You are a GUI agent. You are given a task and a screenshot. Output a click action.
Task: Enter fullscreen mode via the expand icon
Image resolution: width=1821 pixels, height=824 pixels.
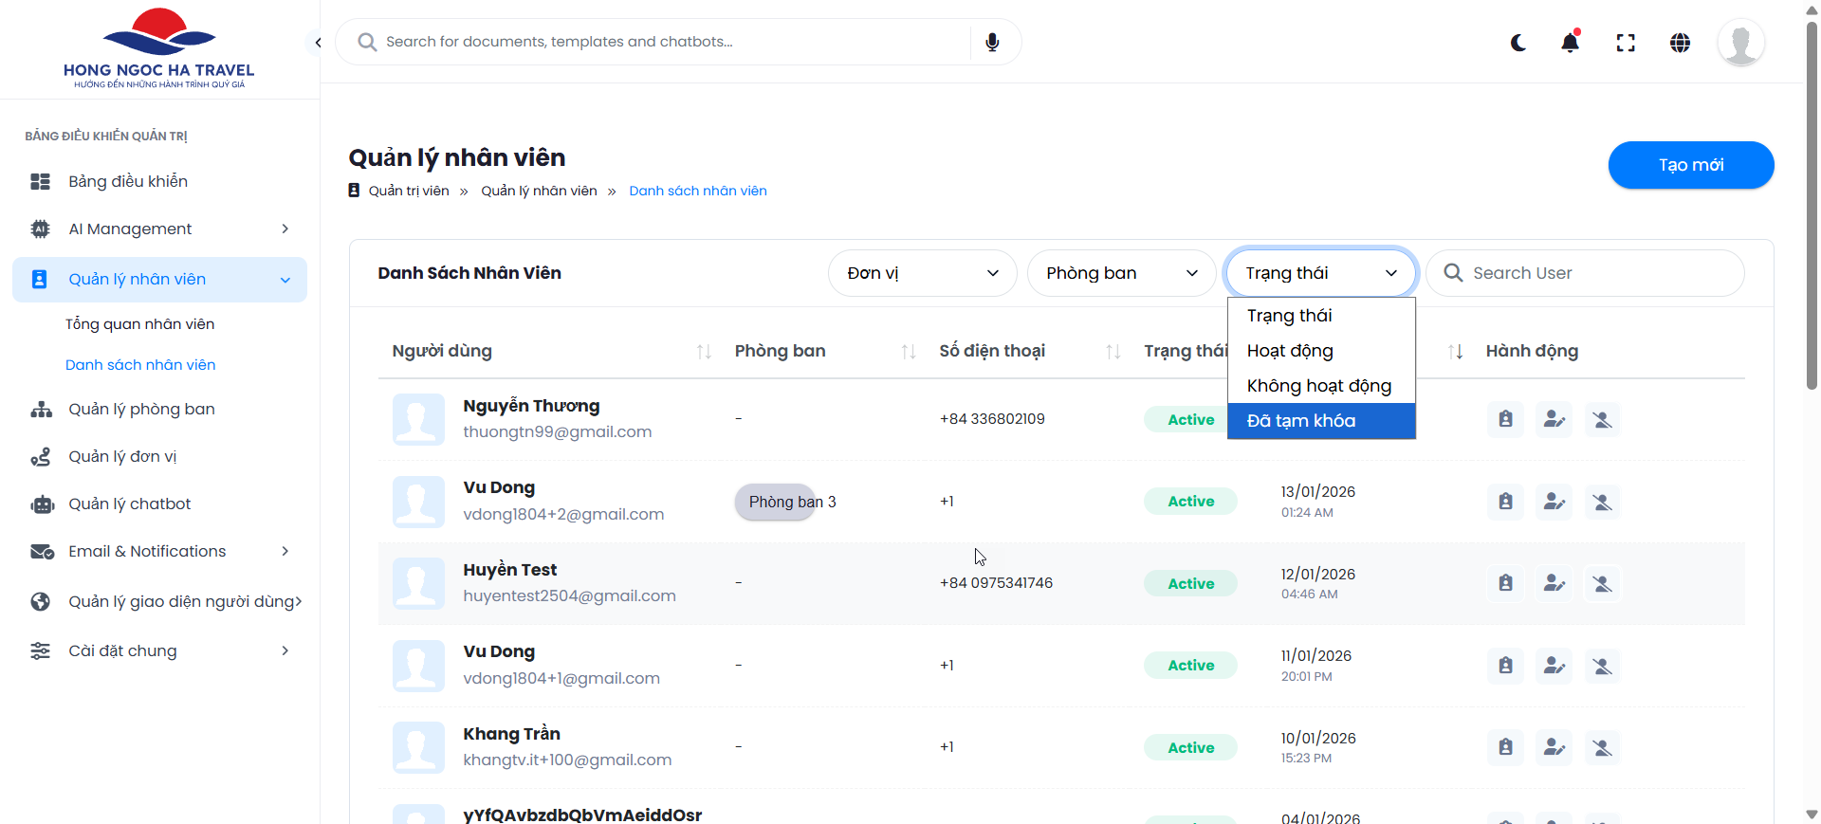(x=1626, y=43)
